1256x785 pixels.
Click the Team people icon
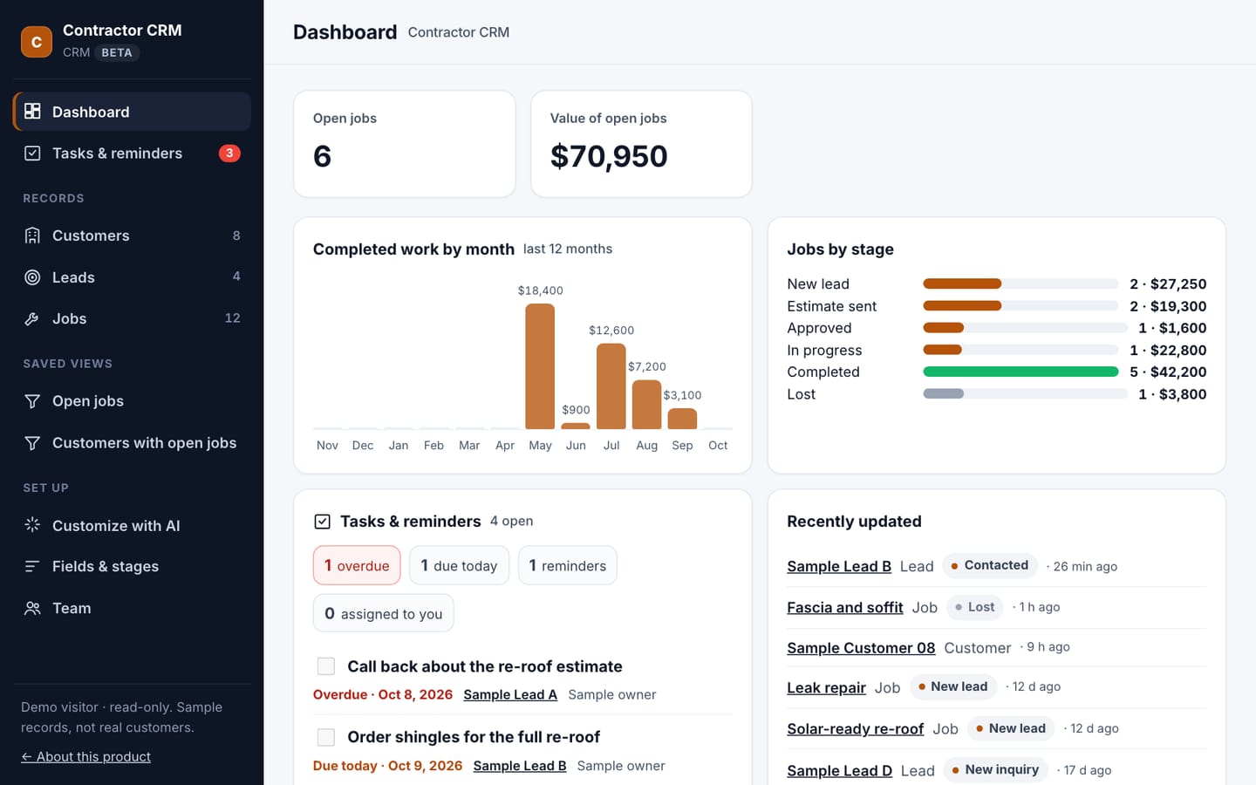(x=32, y=609)
